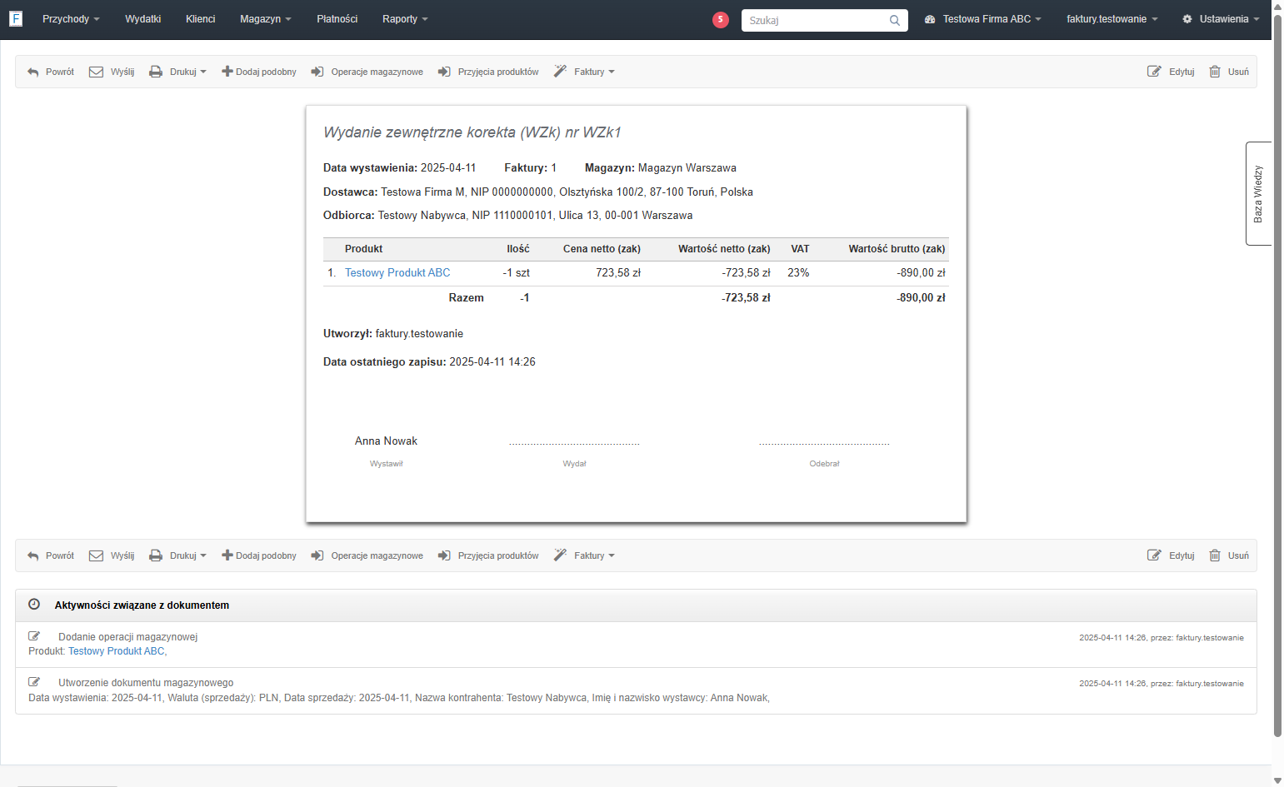The image size is (1284, 787).
Task: Open Testowy Produkt ABC link in activities list
Action: (x=117, y=651)
